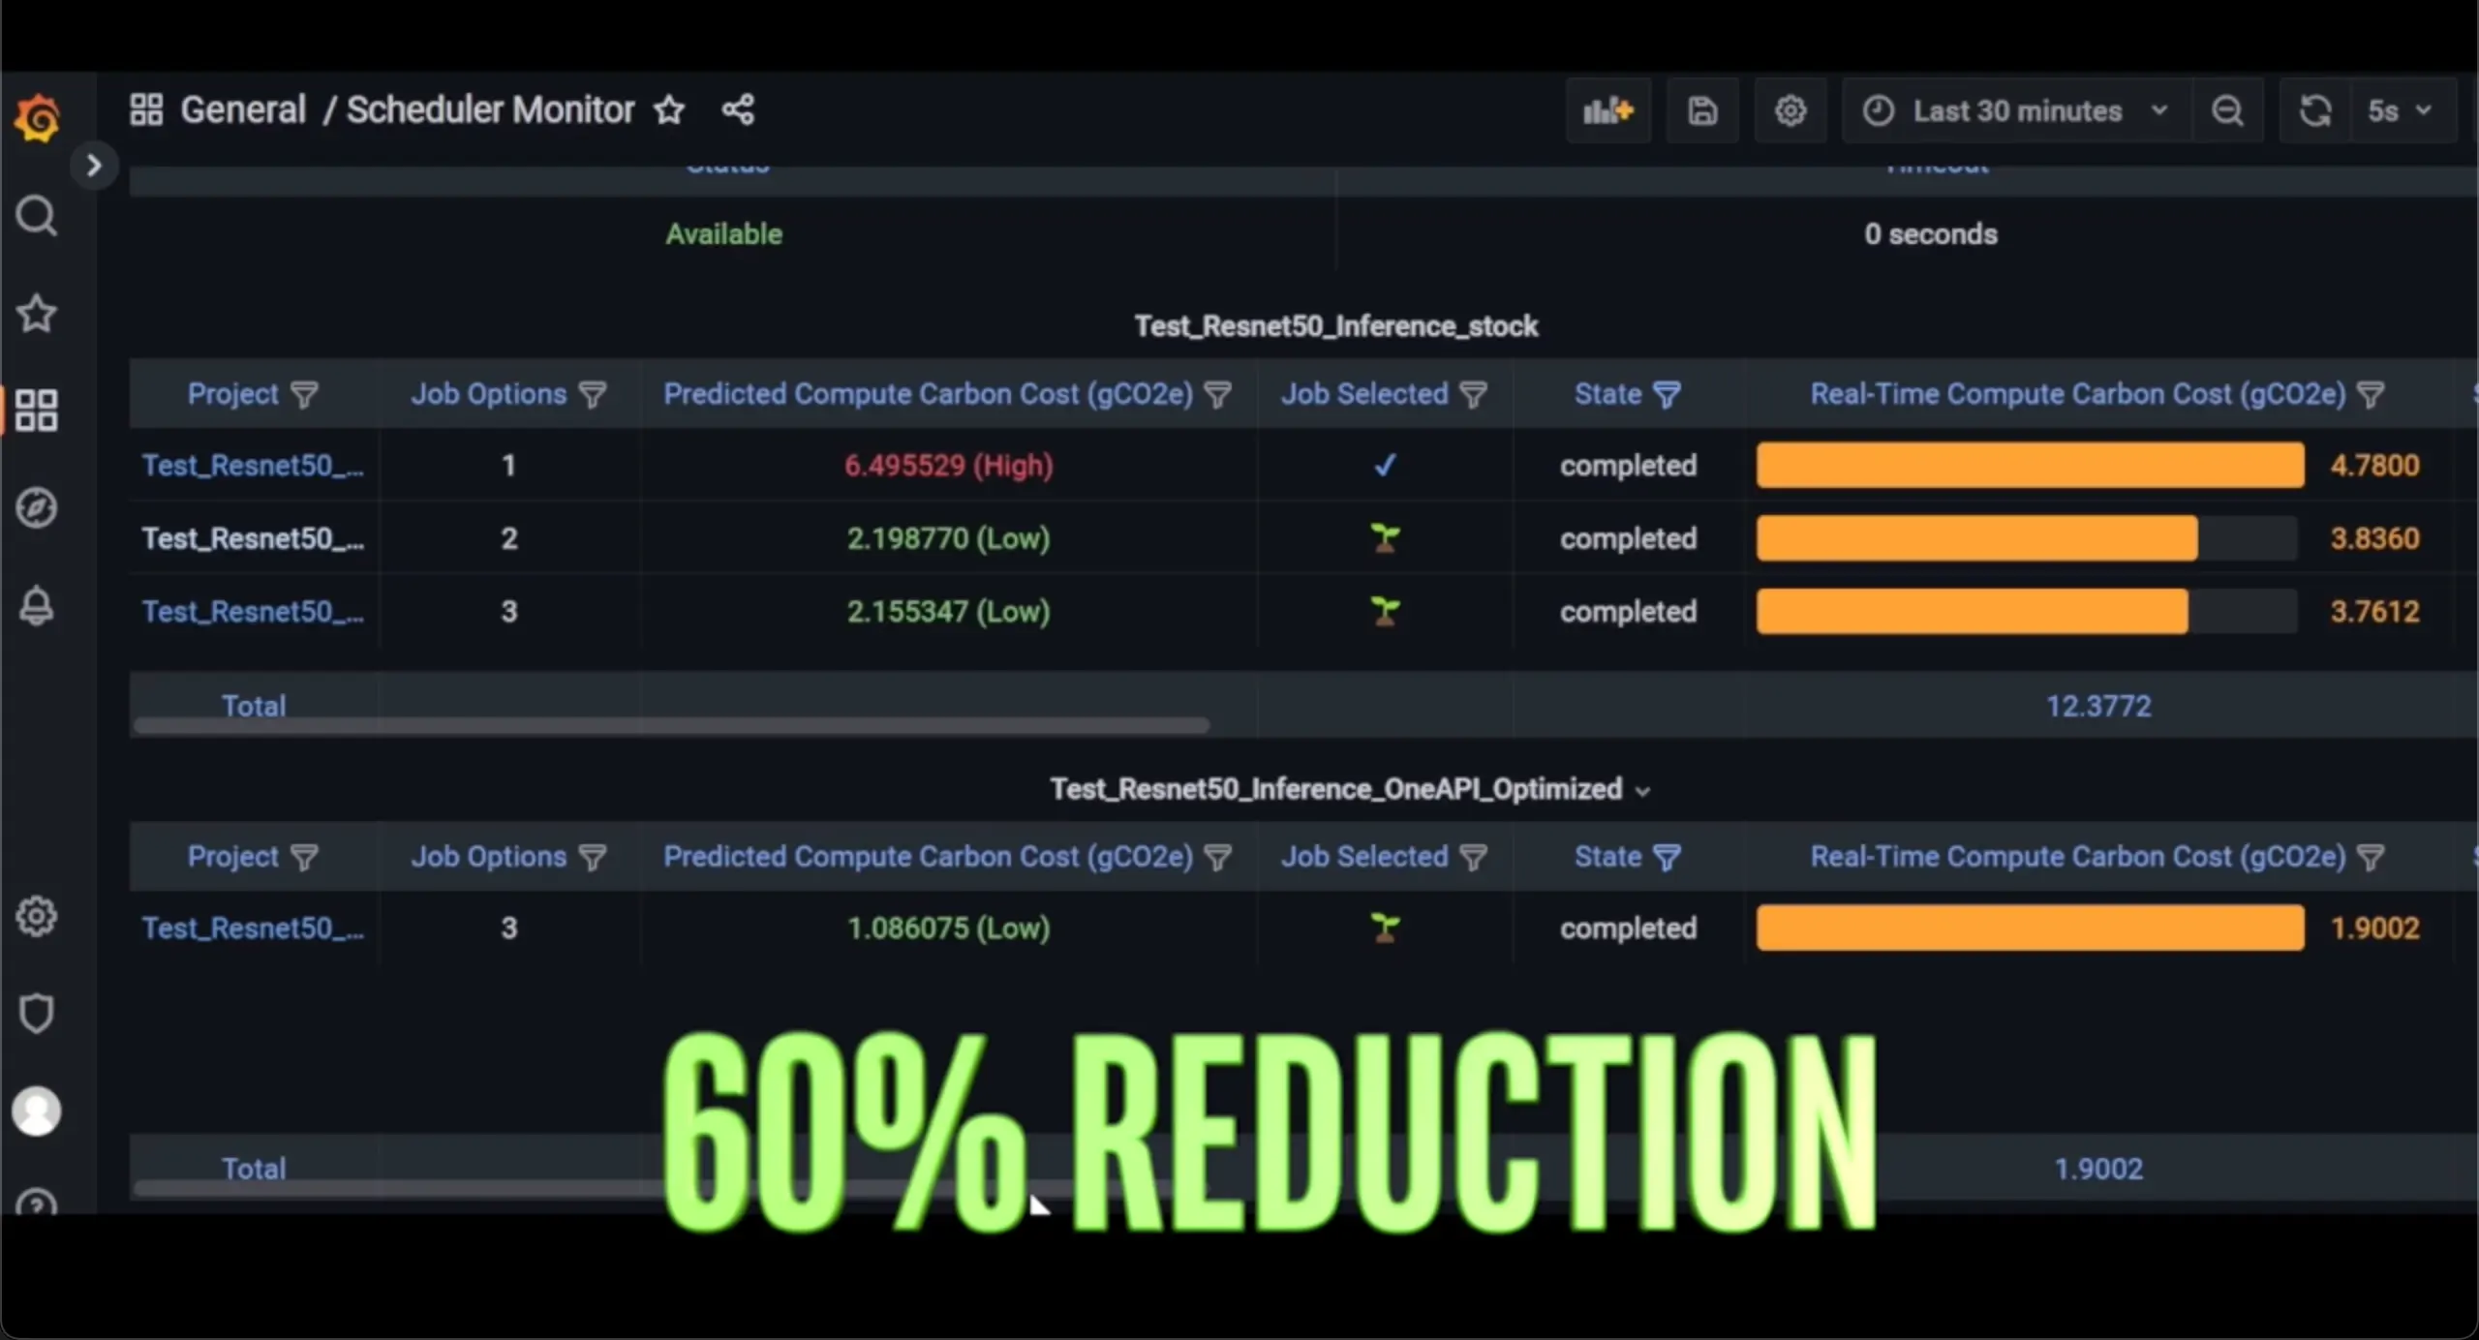Expand the sidebar with the chevron arrow

94,166
